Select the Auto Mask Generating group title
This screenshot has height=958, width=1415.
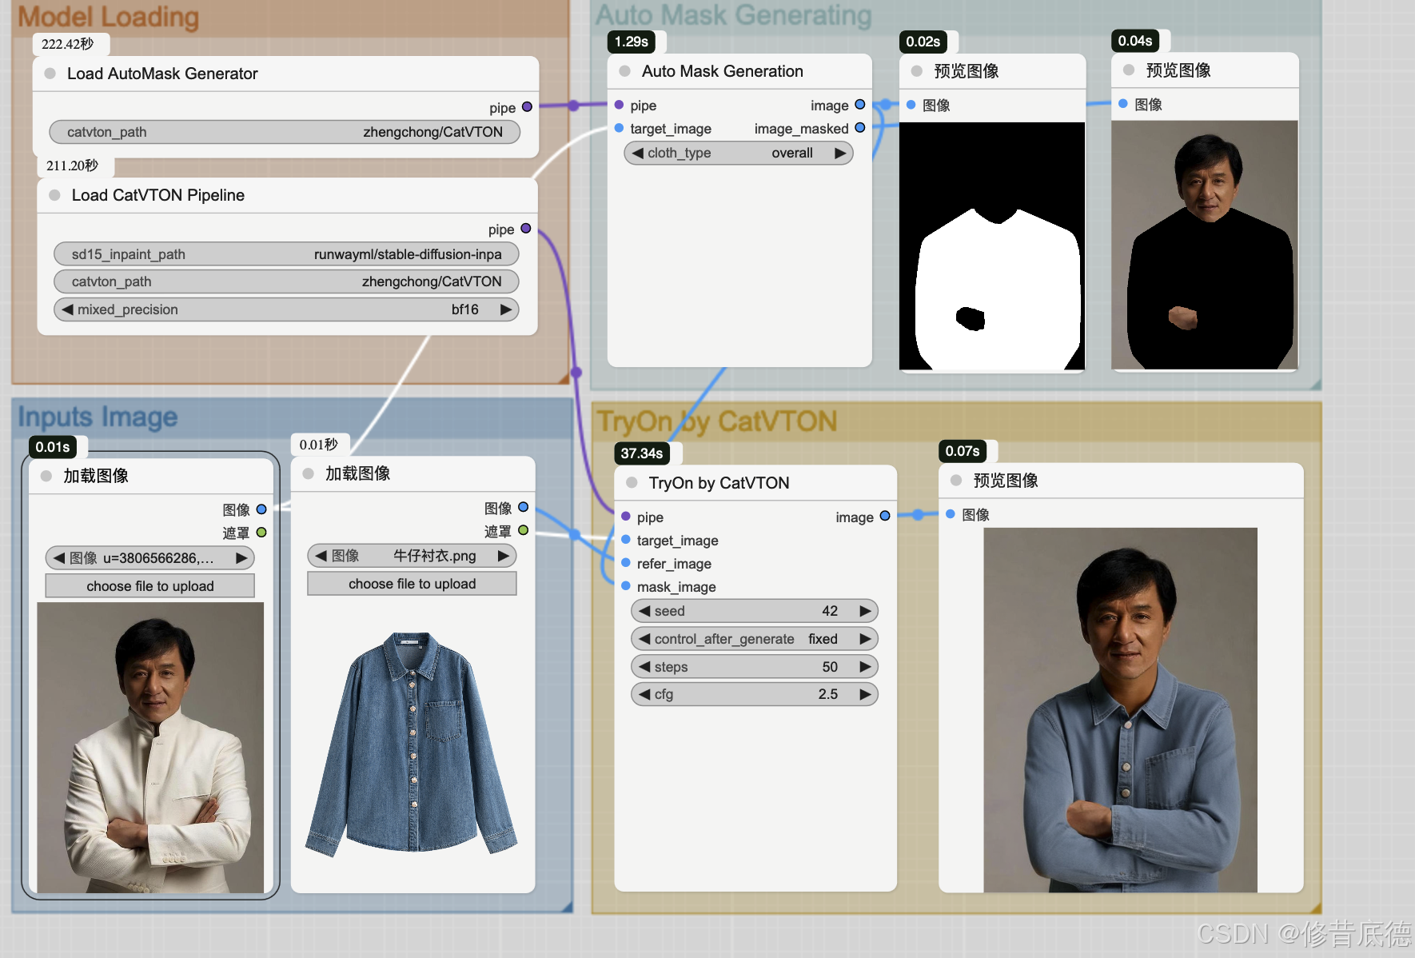(x=734, y=14)
